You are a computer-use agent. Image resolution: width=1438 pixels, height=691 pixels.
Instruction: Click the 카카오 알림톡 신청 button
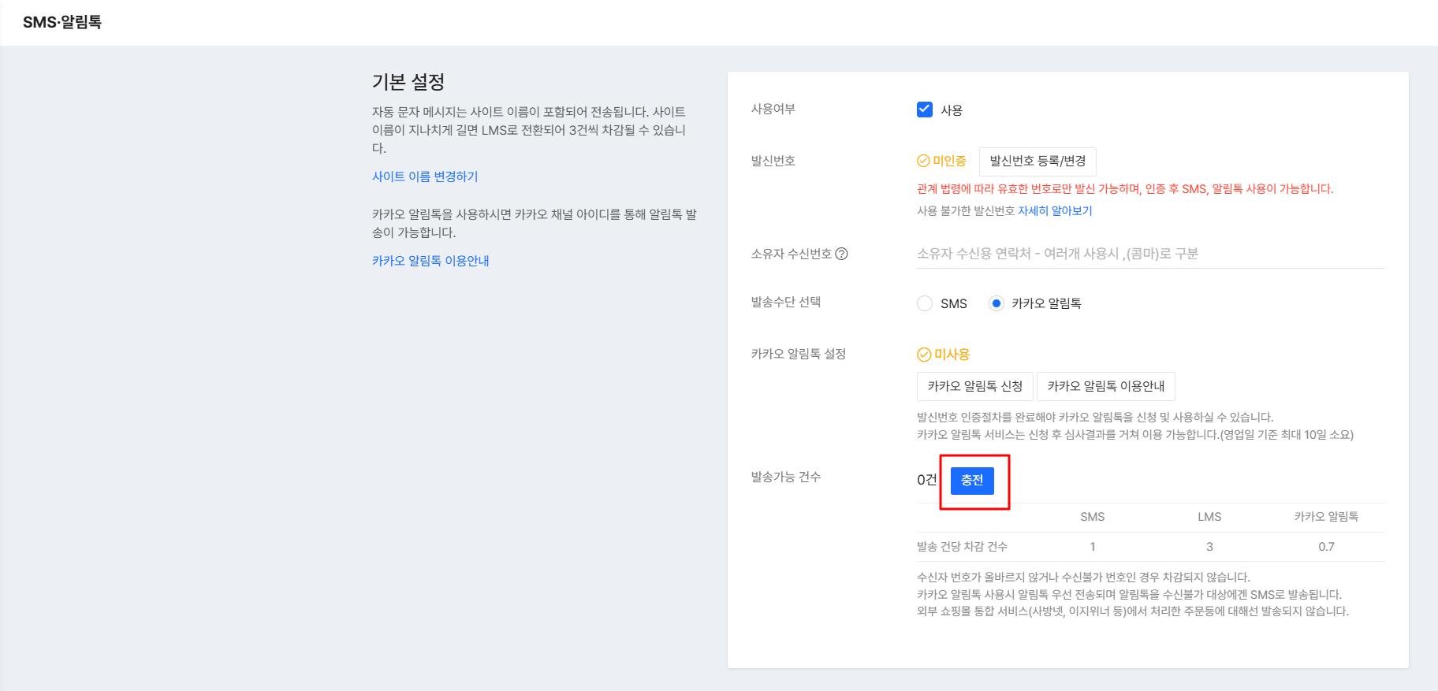(974, 386)
